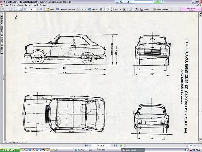This screenshot has height=152, width=202.
Task: Go to the next page
Action: click(111, 145)
